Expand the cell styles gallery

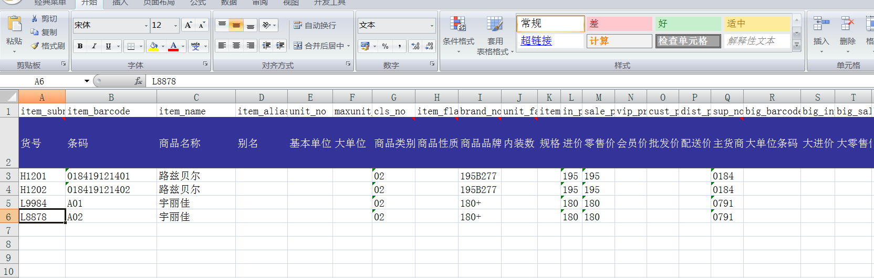[797, 45]
